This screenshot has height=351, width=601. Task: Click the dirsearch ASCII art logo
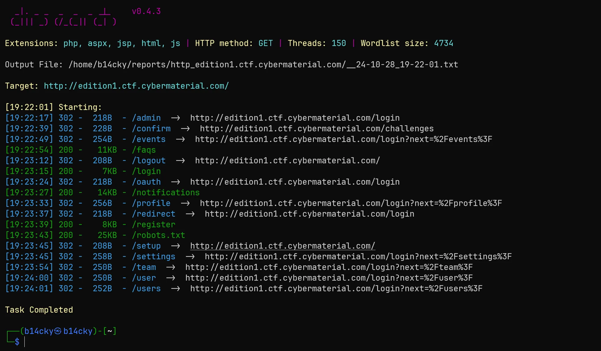pos(63,17)
